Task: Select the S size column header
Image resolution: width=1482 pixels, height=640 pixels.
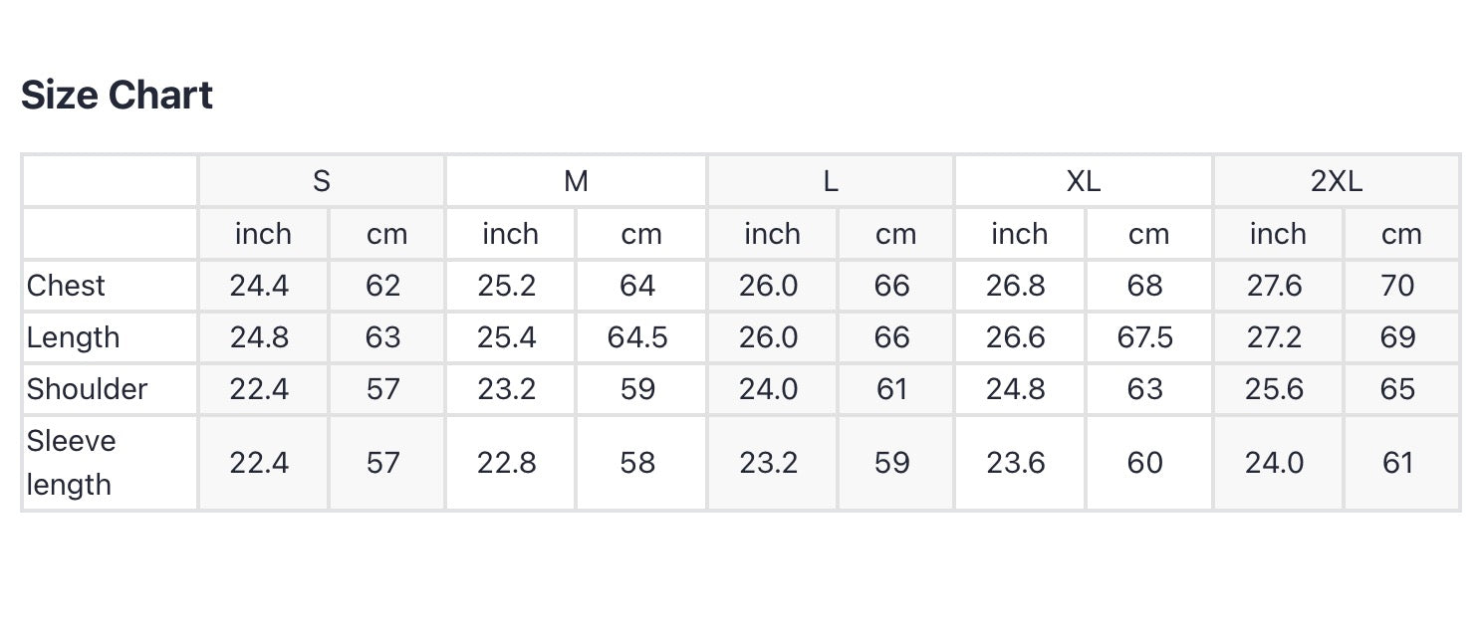Action: (x=321, y=181)
